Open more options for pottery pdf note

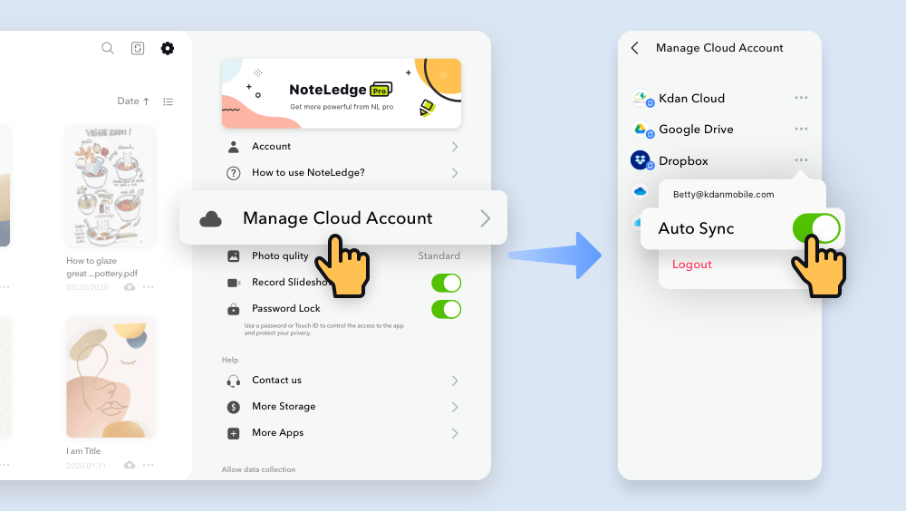point(149,286)
